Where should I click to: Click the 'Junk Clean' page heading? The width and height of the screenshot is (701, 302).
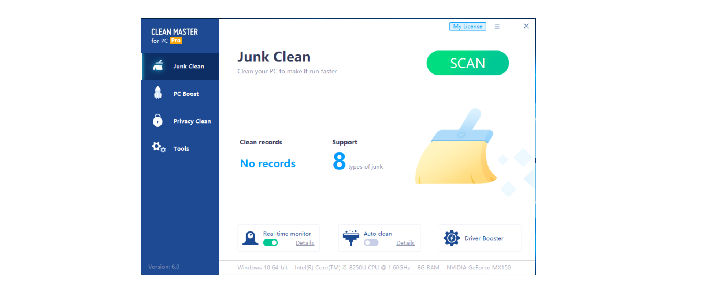point(274,57)
